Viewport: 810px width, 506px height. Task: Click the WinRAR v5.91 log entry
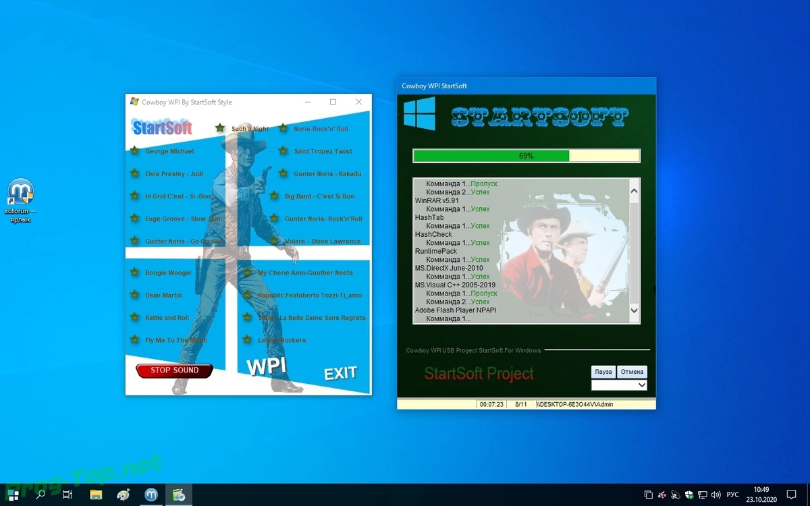(437, 200)
